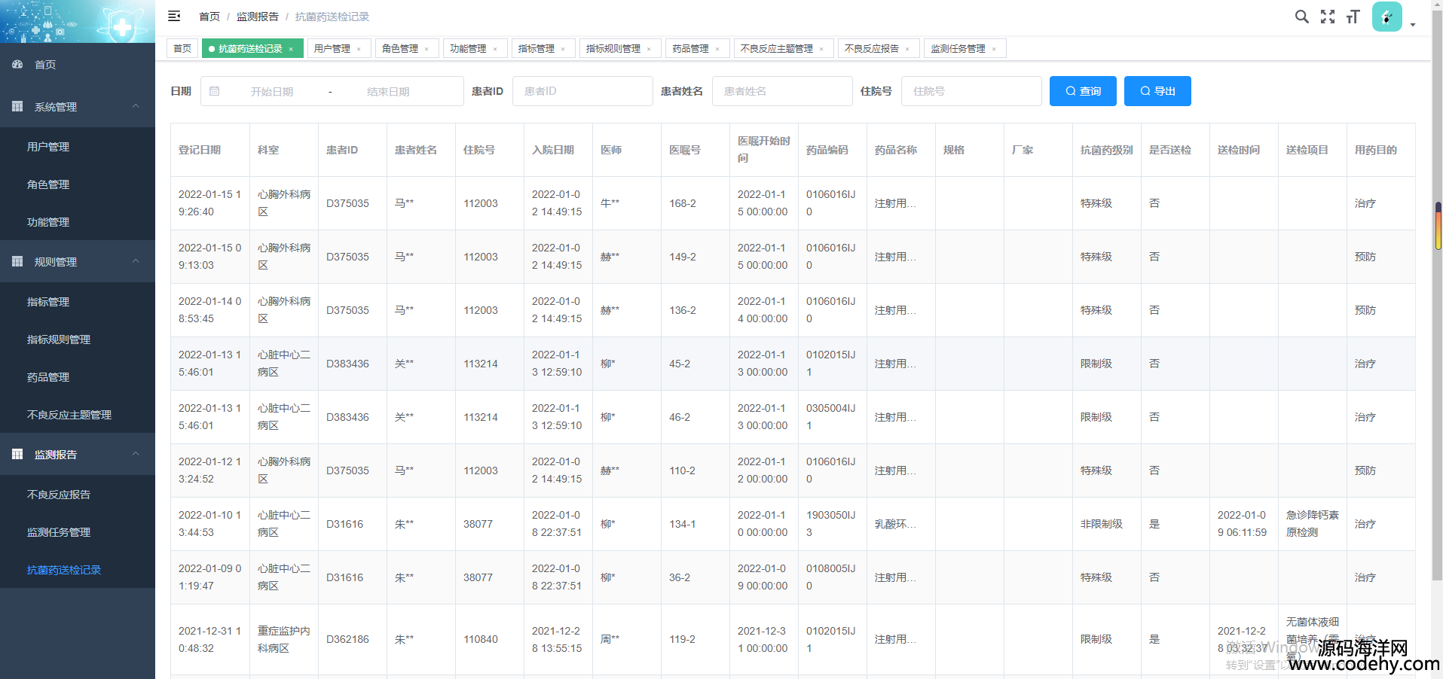Switch to the 指标规则管理 tab

(x=613, y=49)
